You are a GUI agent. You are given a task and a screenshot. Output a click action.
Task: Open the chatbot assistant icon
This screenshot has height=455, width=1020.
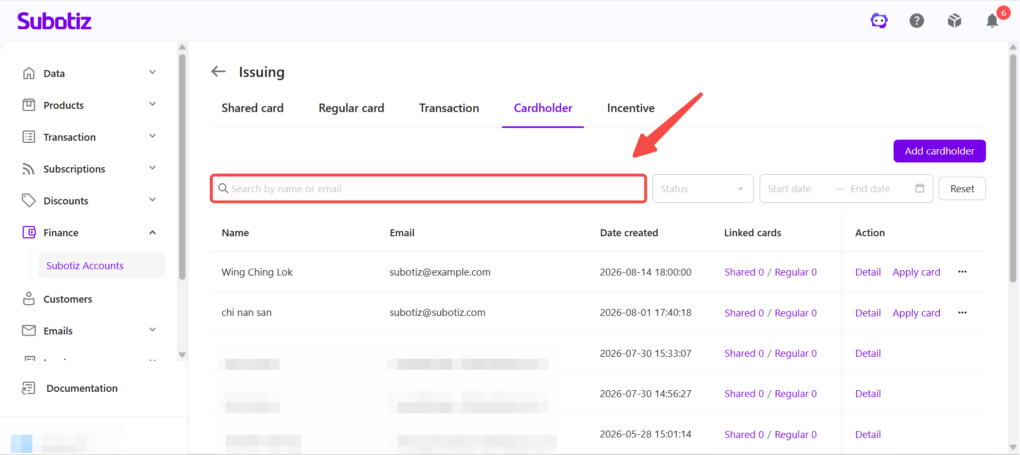tap(879, 21)
